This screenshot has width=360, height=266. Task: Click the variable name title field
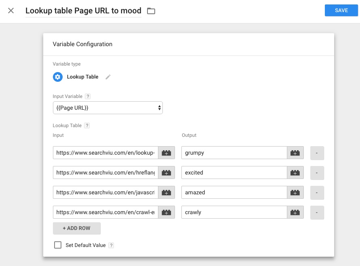pyautogui.click(x=83, y=11)
